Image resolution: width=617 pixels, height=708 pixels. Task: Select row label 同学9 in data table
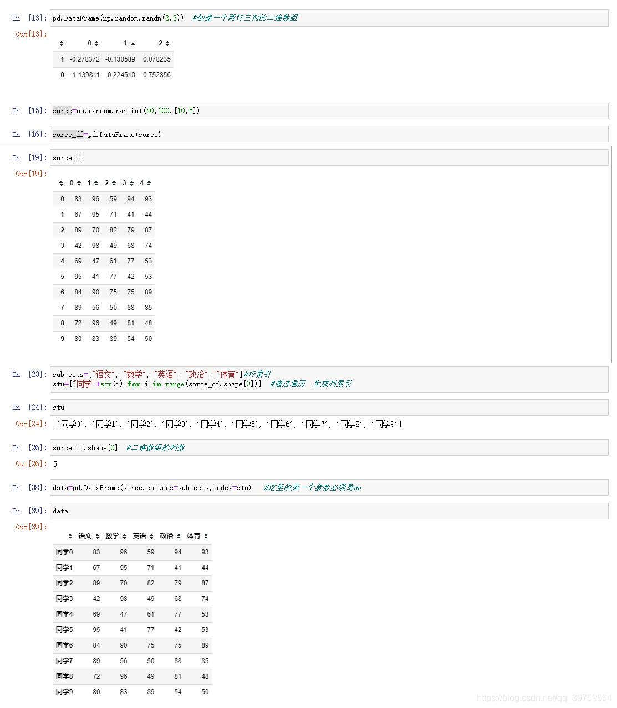[64, 692]
